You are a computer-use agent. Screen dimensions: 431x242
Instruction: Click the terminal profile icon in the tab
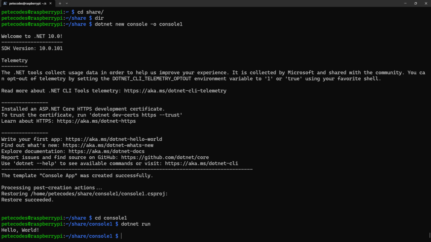tap(4, 3)
